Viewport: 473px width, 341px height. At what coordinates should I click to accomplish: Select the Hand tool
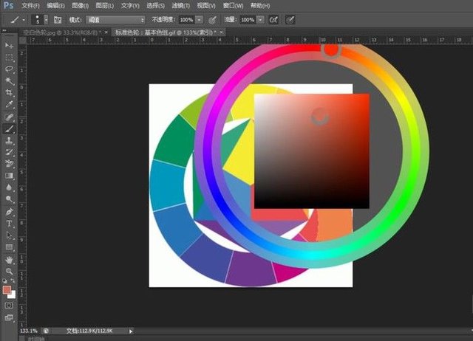[x=9, y=260]
